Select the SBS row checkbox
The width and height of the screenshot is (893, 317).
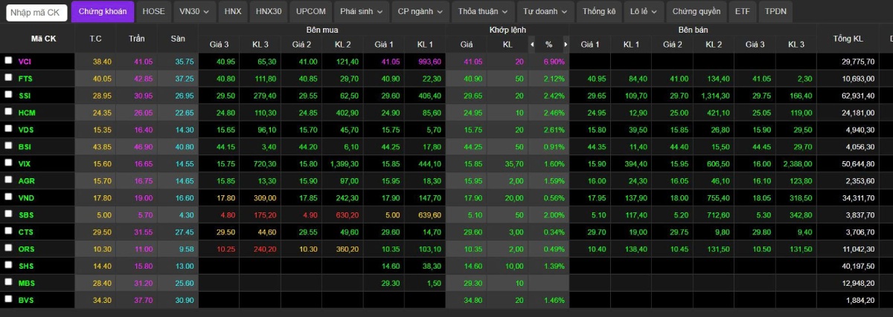tap(8, 214)
